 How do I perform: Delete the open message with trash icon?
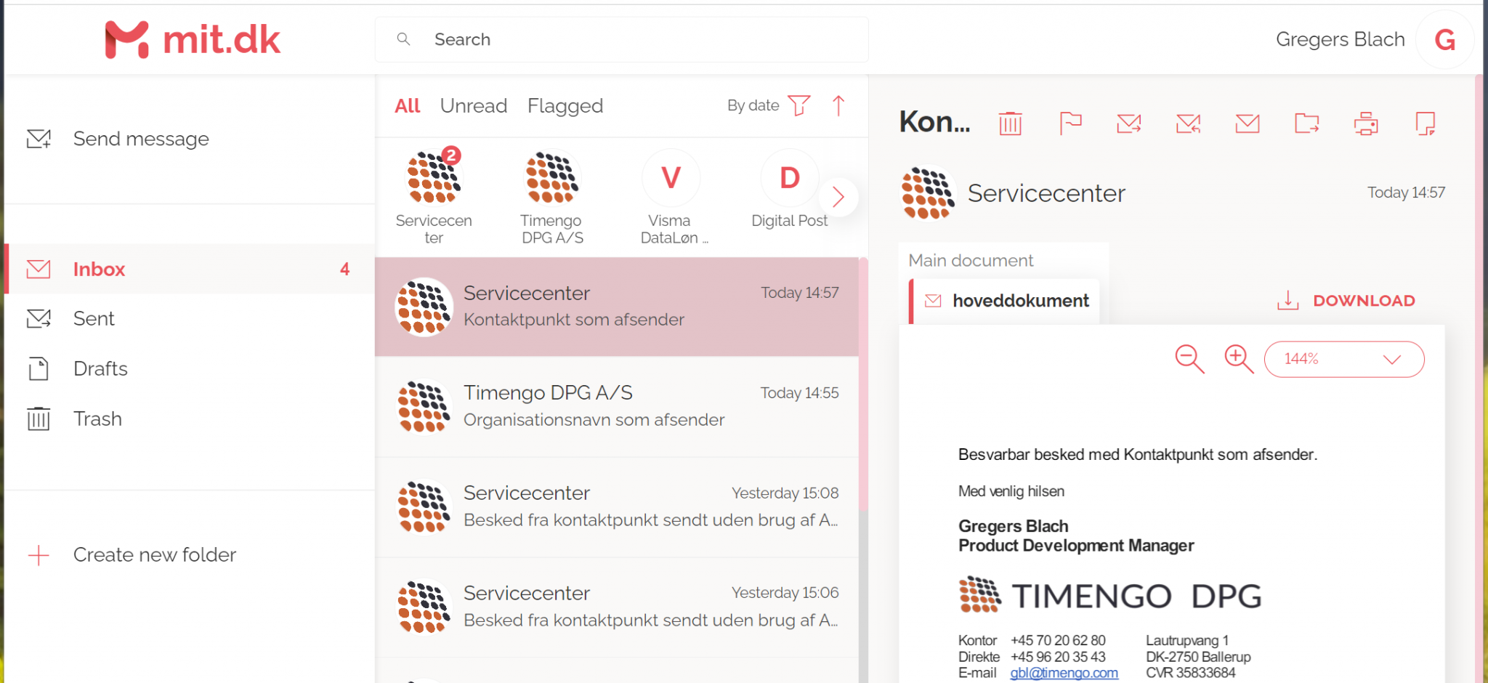pyautogui.click(x=1010, y=124)
